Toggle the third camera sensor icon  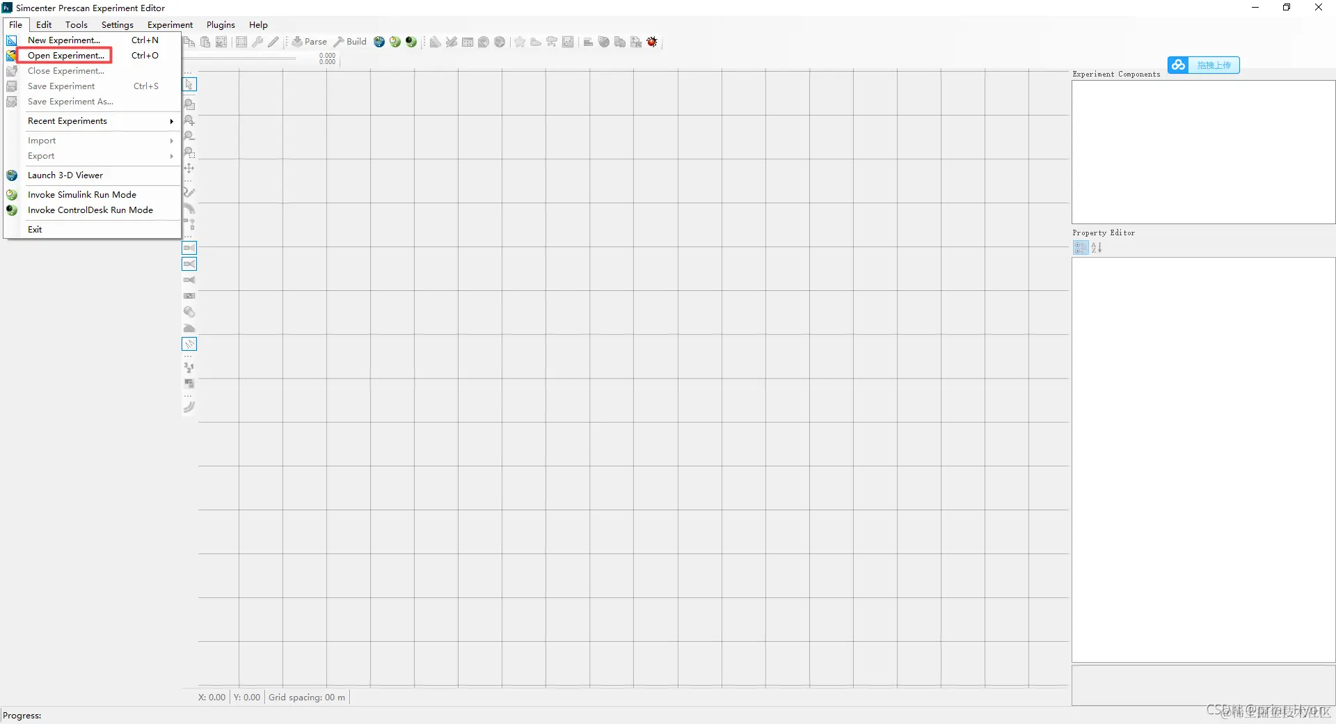pos(189,280)
